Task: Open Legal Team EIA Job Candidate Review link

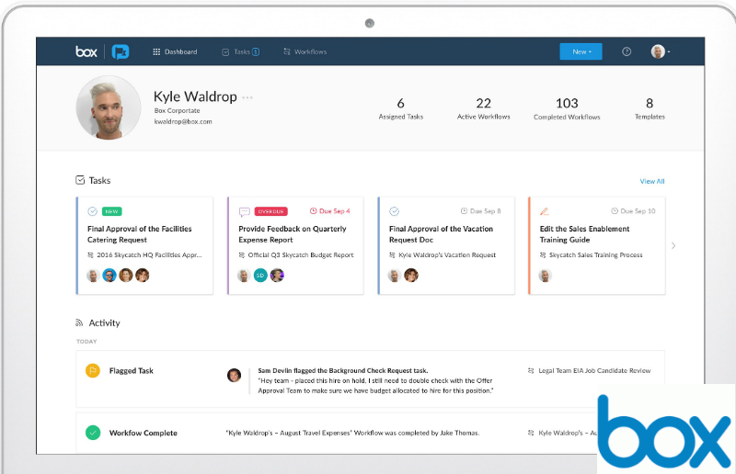Action: coord(594,371)
